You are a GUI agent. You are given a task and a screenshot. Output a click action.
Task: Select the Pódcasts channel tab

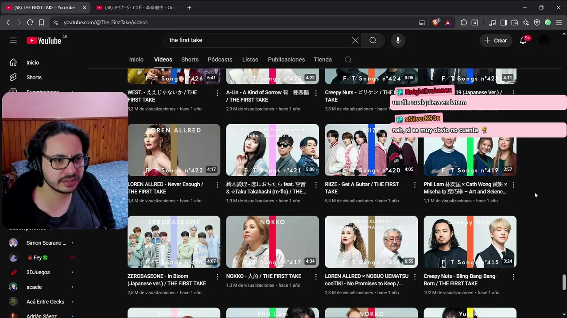(220, 60)
